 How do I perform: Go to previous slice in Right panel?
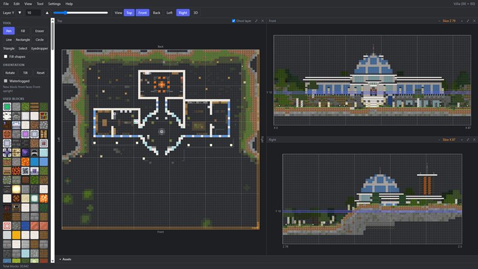pos(439,140)
